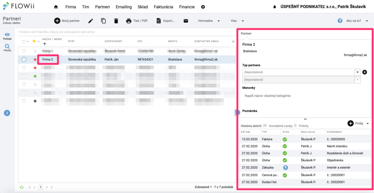Open the Ako na to help icon
Image resolution: width=374 pixels, height=193 pixels.
[x=340, y=21]
